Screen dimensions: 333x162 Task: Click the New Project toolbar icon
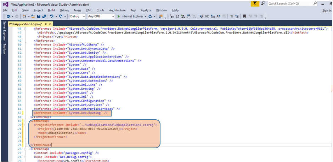click(24, 16)
